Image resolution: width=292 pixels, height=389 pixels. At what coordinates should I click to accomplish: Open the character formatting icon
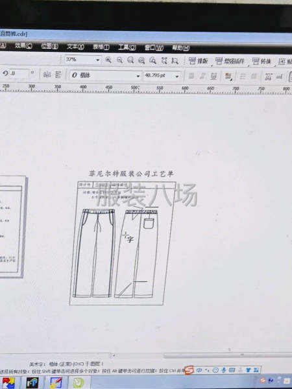tap(268, 77)
